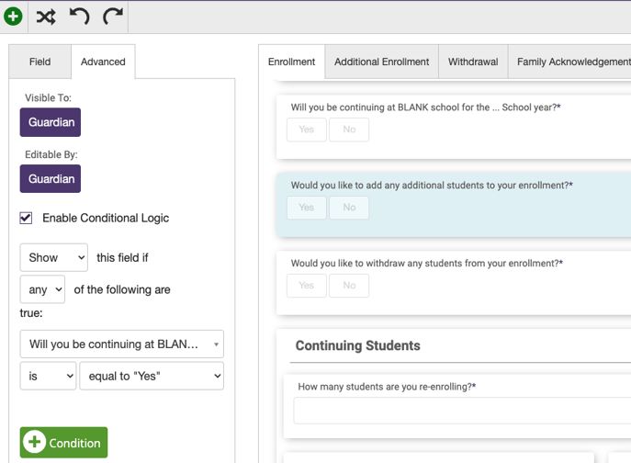
Task: Select Yes for withdrawing students
Action: pos(307,286)
